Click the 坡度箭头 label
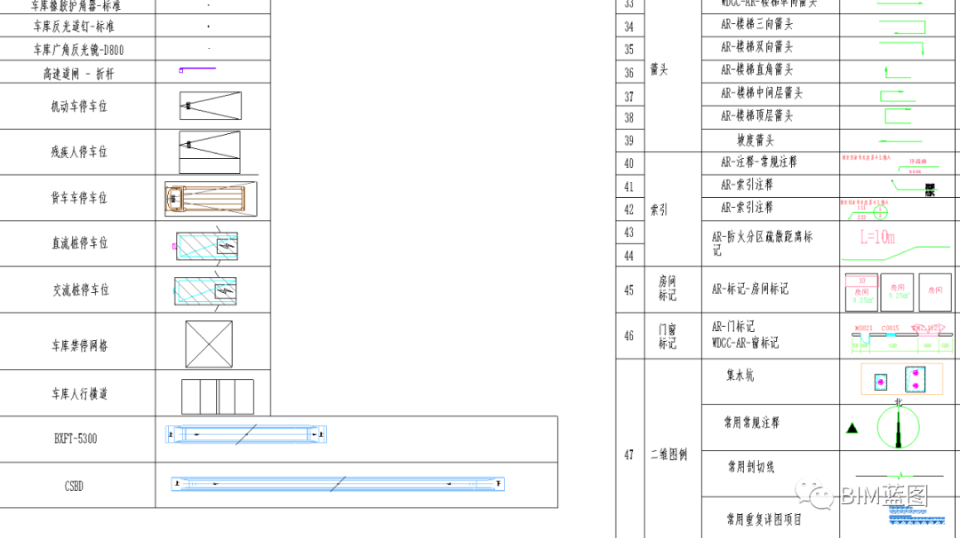 (x=756, y=140)
